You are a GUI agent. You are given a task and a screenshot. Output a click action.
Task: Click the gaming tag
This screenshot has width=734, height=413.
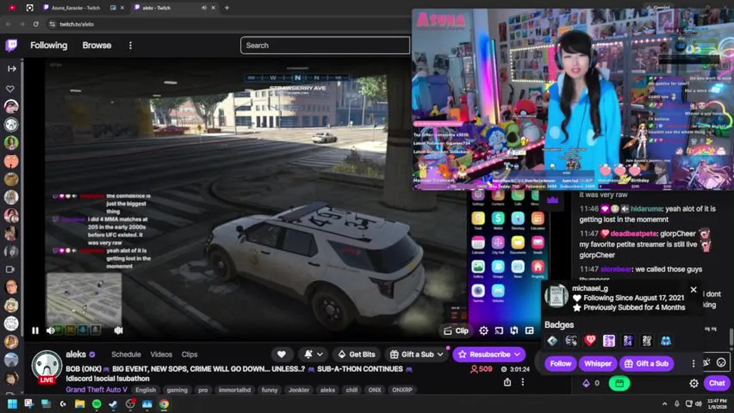click(177, 390)
